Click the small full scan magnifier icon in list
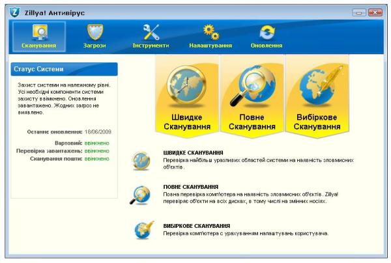Viewport: 391px width, 263px height. (140, 195)
